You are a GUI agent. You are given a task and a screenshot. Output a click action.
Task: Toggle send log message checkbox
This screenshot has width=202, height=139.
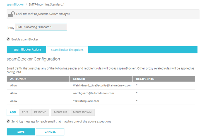point(8,121)
